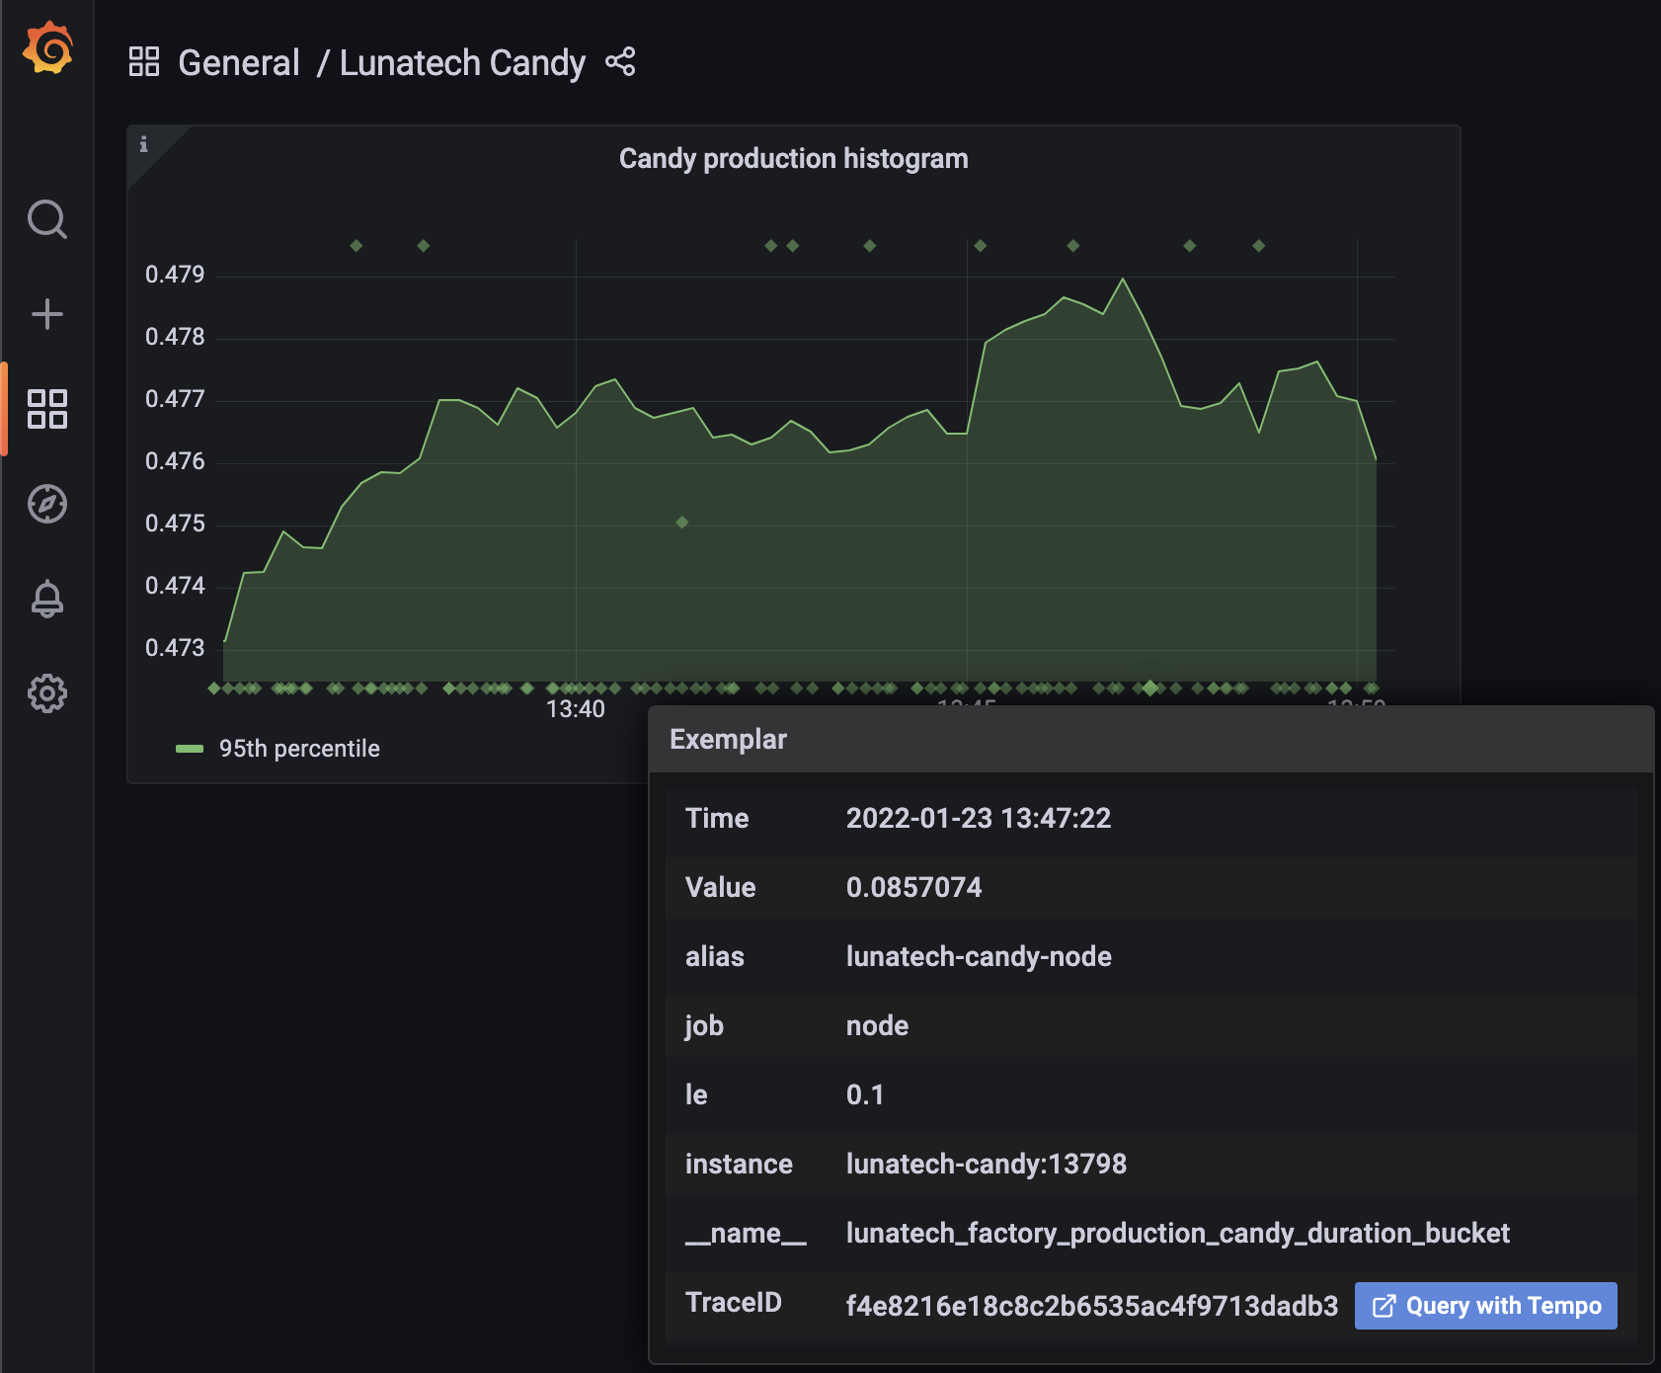Click the TraceID value in Exemplar tooltip
Viewport: 1661px width, 1373px height.
click(1091, 1306)
